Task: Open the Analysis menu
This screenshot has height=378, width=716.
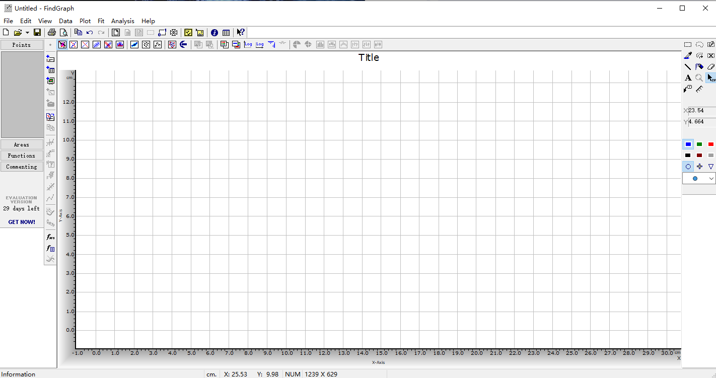Action: (x=123, y=21)
